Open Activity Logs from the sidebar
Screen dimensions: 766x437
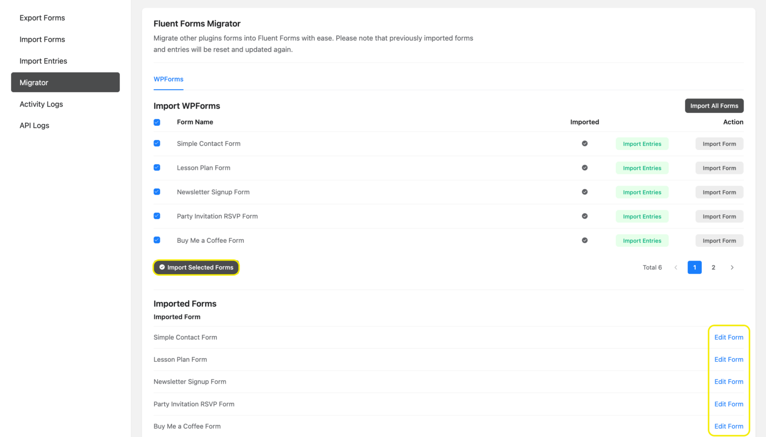click(41, 104)
